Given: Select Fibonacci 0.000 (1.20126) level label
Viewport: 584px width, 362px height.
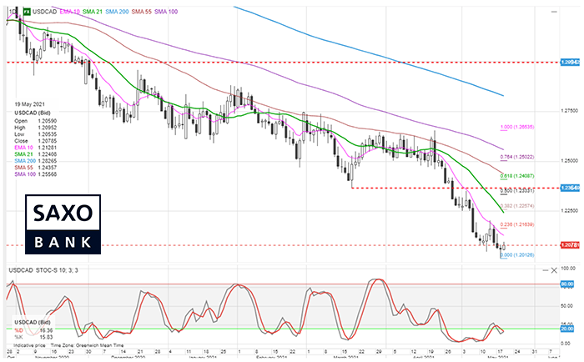Looking at the screenshot, I should click(x=517, y=255).
